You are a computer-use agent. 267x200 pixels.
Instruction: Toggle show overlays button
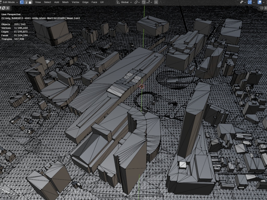259,2
